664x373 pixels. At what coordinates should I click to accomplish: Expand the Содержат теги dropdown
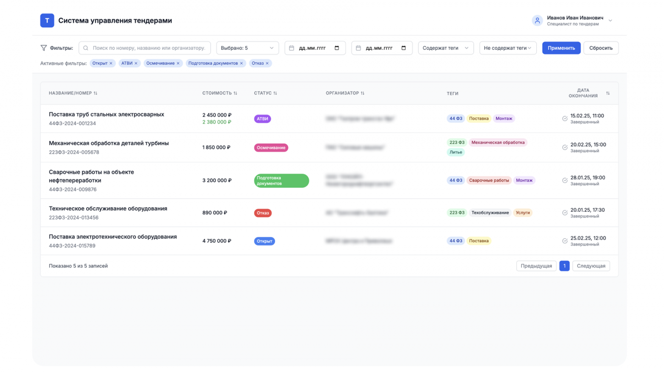tap(445, 48)
